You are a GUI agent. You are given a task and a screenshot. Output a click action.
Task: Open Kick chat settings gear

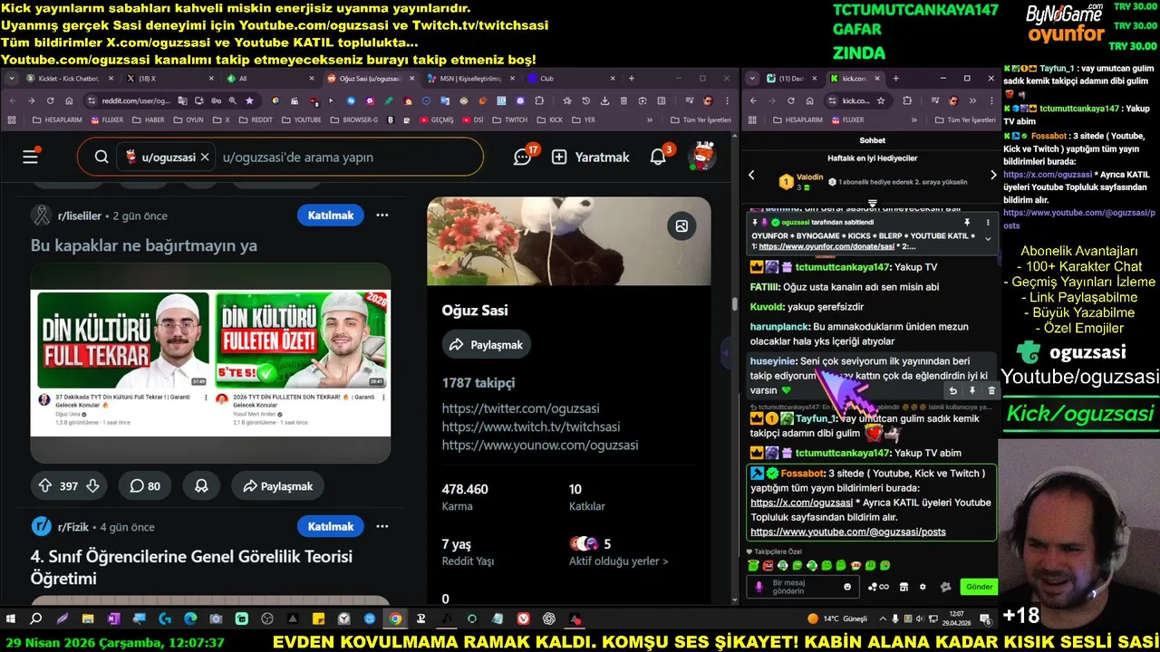point(923,587)
